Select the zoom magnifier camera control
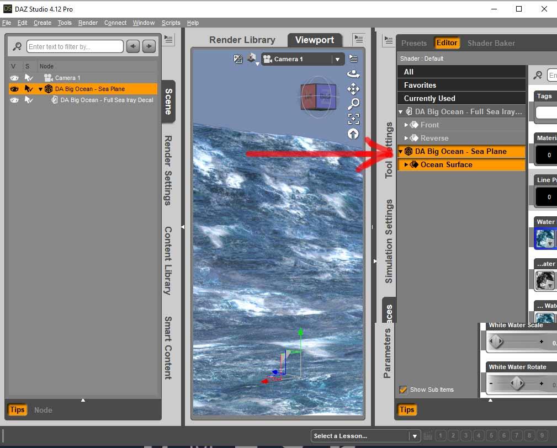This screenshot has width=557, height=448. [353, 104]
